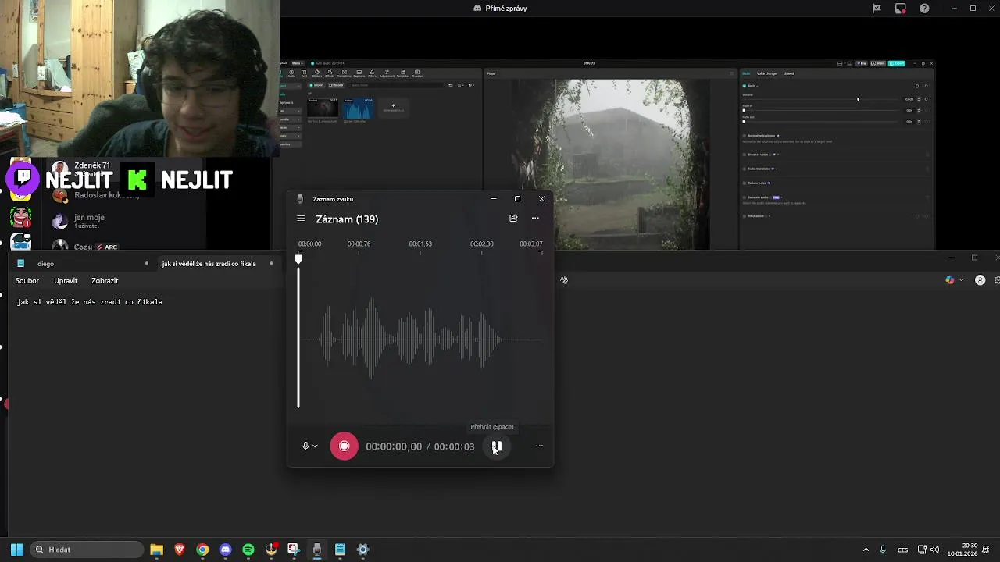Click the taskbar Hledat search box
Viewport: 1000px width, 562px height.
click(87, 550)
